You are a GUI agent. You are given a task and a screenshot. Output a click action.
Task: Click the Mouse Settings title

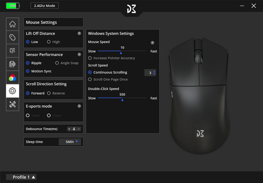[x=41, y=22]
